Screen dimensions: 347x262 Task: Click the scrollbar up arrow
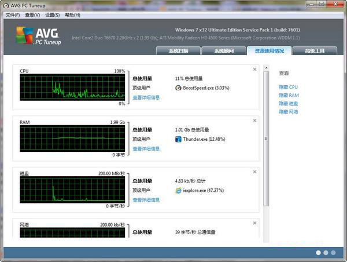266,68
